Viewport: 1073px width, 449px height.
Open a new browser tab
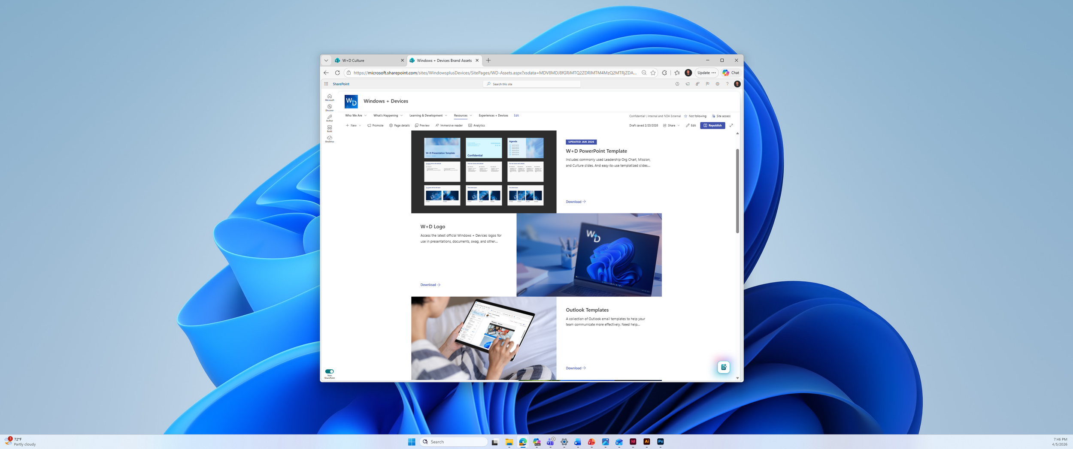[x=488, y=60]
